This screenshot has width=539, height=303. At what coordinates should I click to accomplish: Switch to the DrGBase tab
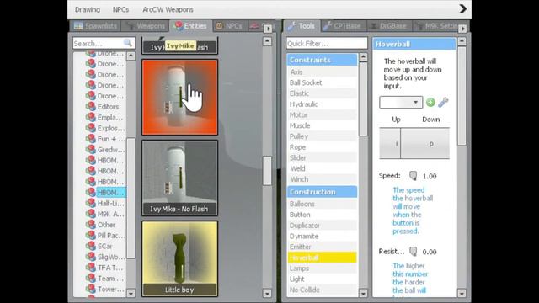tap(389, 26)
